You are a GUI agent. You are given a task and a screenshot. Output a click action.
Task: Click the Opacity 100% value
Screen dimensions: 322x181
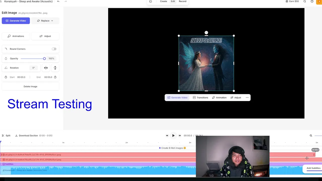coord(51,59)
